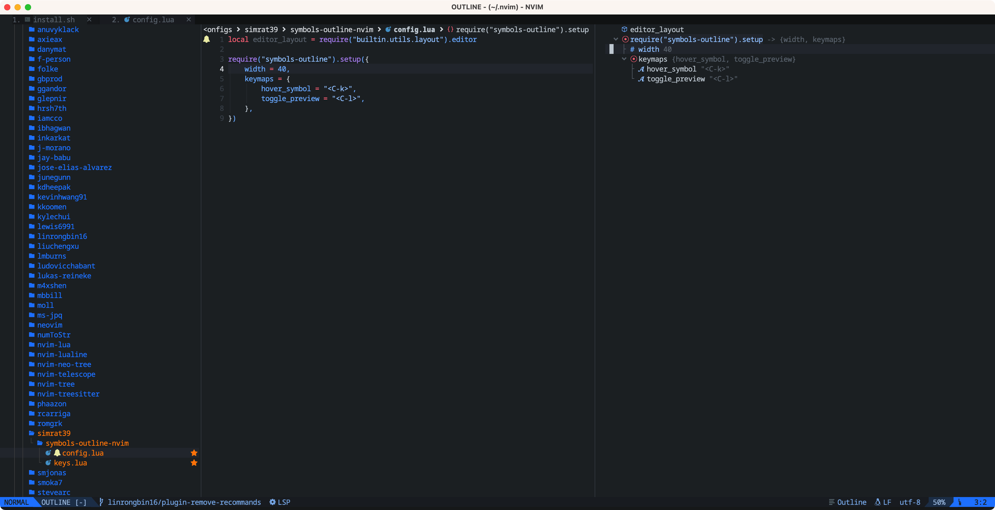This screenshot has height=510, width=995.
Task: Click the NORMAL mode indicator in statusline
Action: tap(16, 502)
